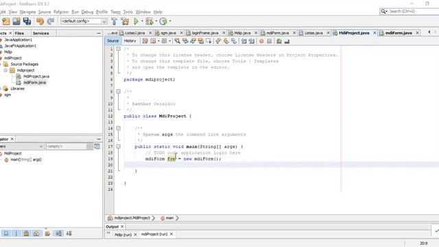
Task: Select the Source view button
Action: 112,41
